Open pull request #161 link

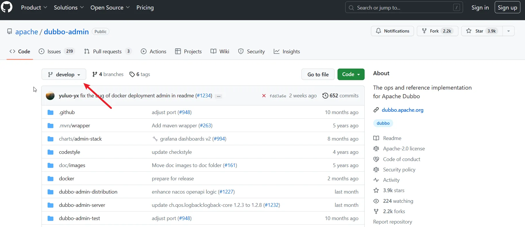[x=230, y=165]
